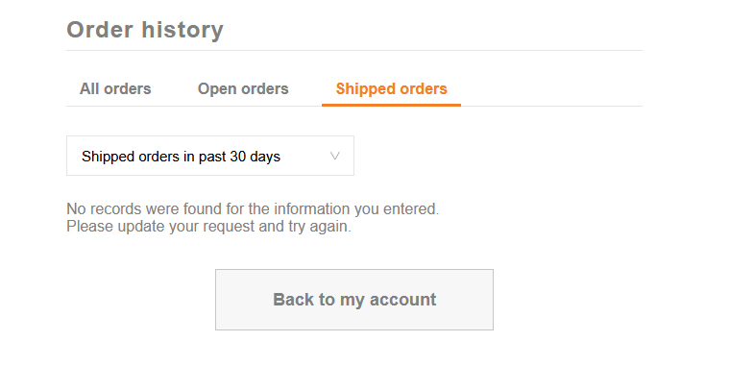Screen dimensions: 729x390
Task: Expand the shipped orders period dropdown
Action: point(210,156)
